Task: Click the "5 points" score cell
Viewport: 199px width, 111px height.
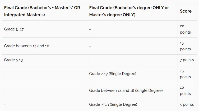Action: click(x=187, y=104)
